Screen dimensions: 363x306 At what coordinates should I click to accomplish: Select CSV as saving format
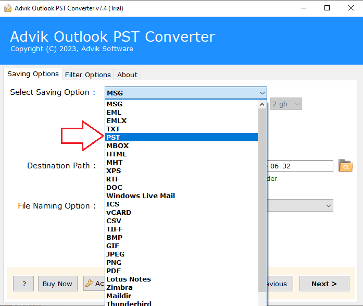coord(181,221)
